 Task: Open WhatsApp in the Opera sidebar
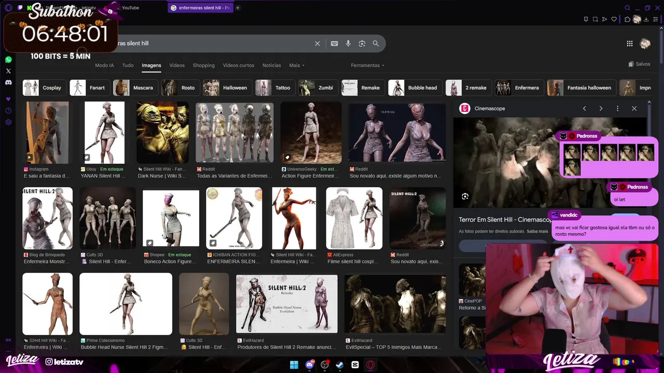pos(8,60)
